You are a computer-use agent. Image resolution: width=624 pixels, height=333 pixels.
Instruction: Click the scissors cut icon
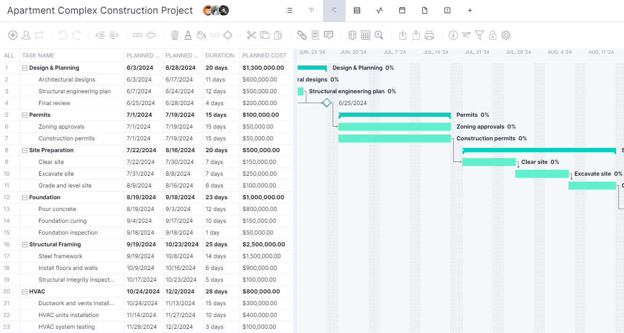click(x=251, y=35)
